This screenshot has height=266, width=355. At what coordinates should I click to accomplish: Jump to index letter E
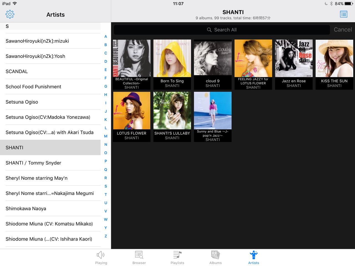pos(106,70)
